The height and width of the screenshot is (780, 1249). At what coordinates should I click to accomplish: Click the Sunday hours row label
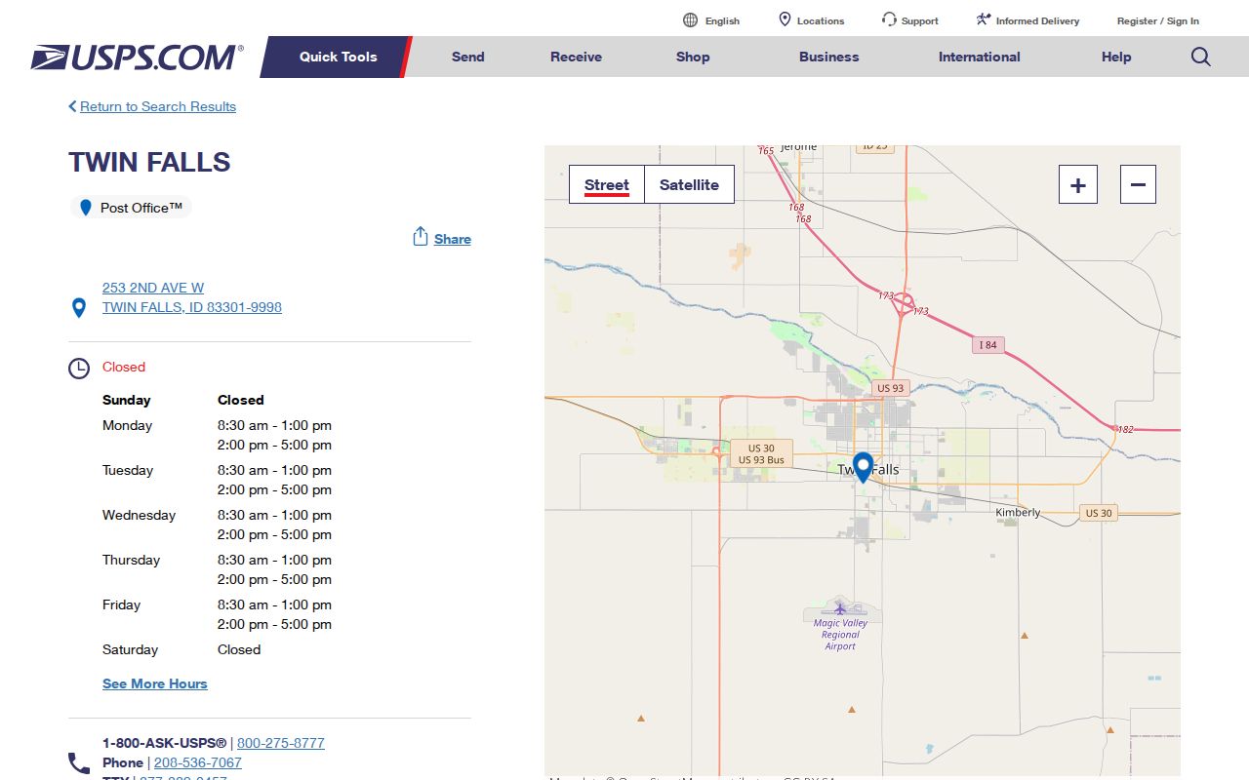click(127, 400)
